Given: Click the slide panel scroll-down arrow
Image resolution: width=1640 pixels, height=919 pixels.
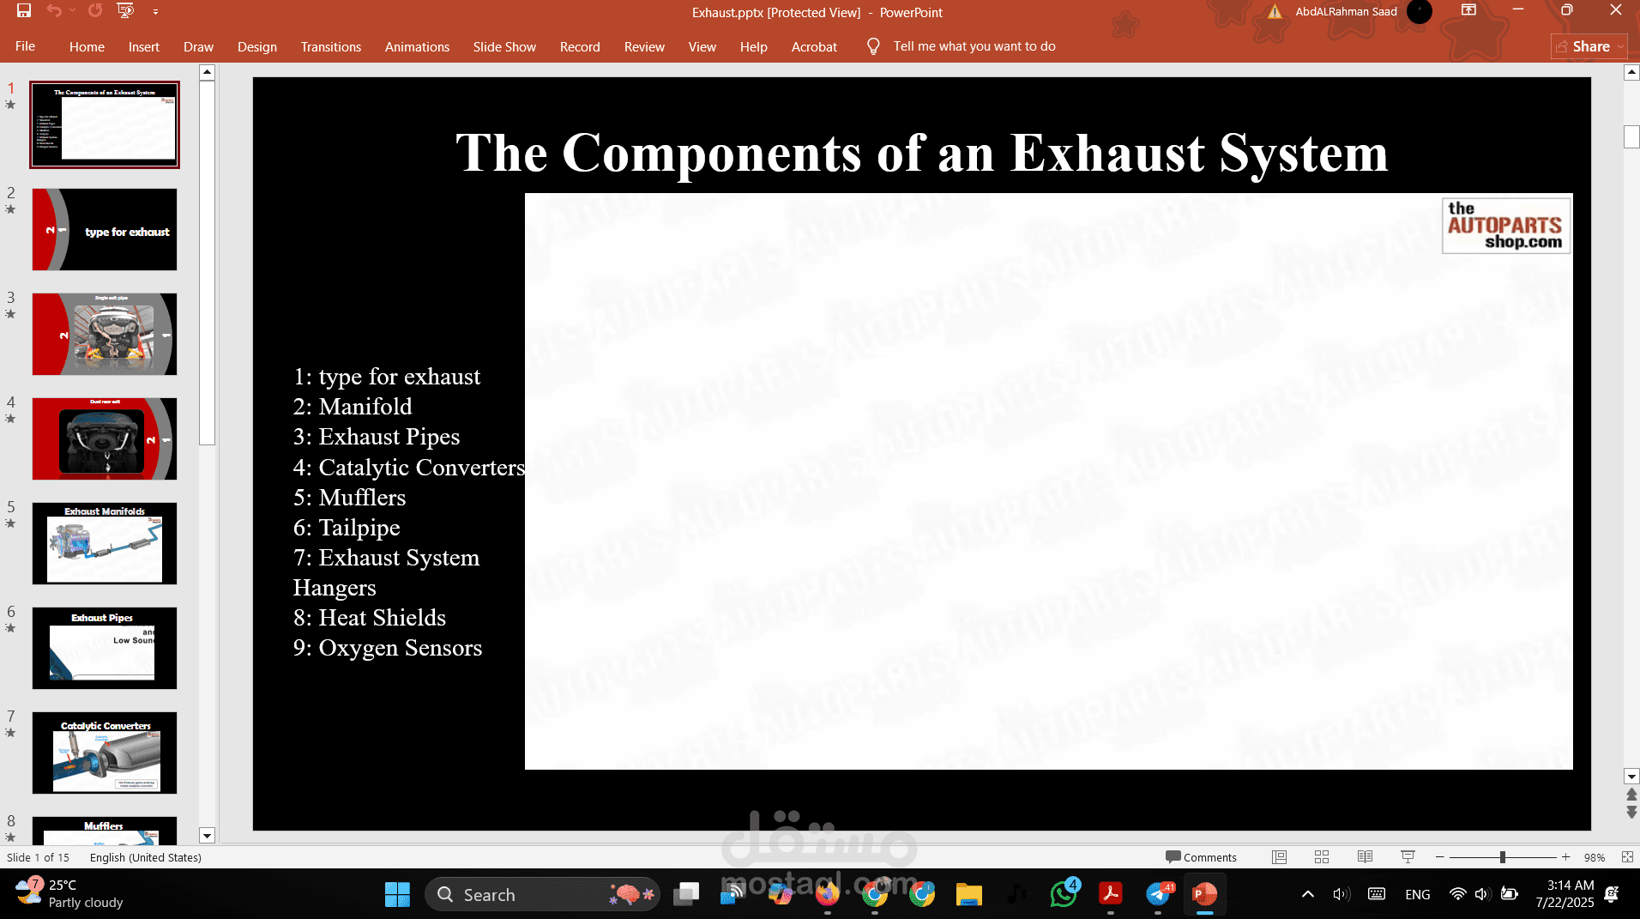Looking at the screenshot, I should [x=207, y=835].
